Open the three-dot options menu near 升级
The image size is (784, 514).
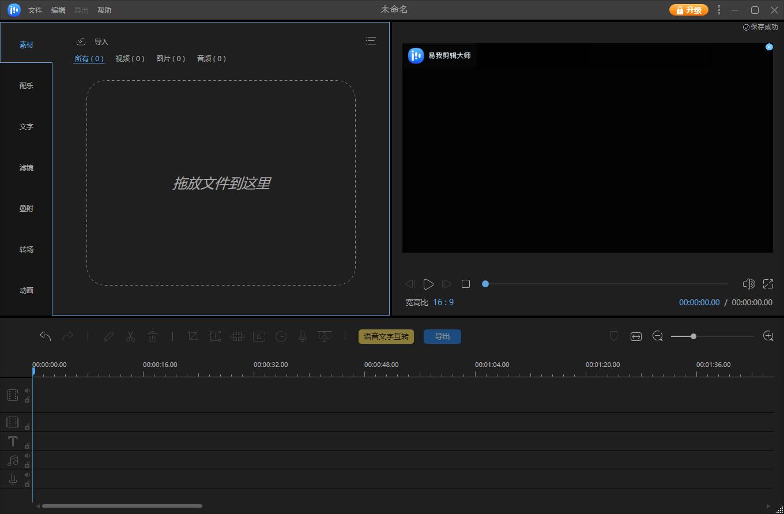tap(718, 10)
